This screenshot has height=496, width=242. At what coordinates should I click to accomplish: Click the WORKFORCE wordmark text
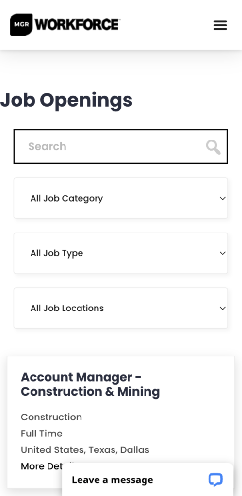click(x=78, y=25)
